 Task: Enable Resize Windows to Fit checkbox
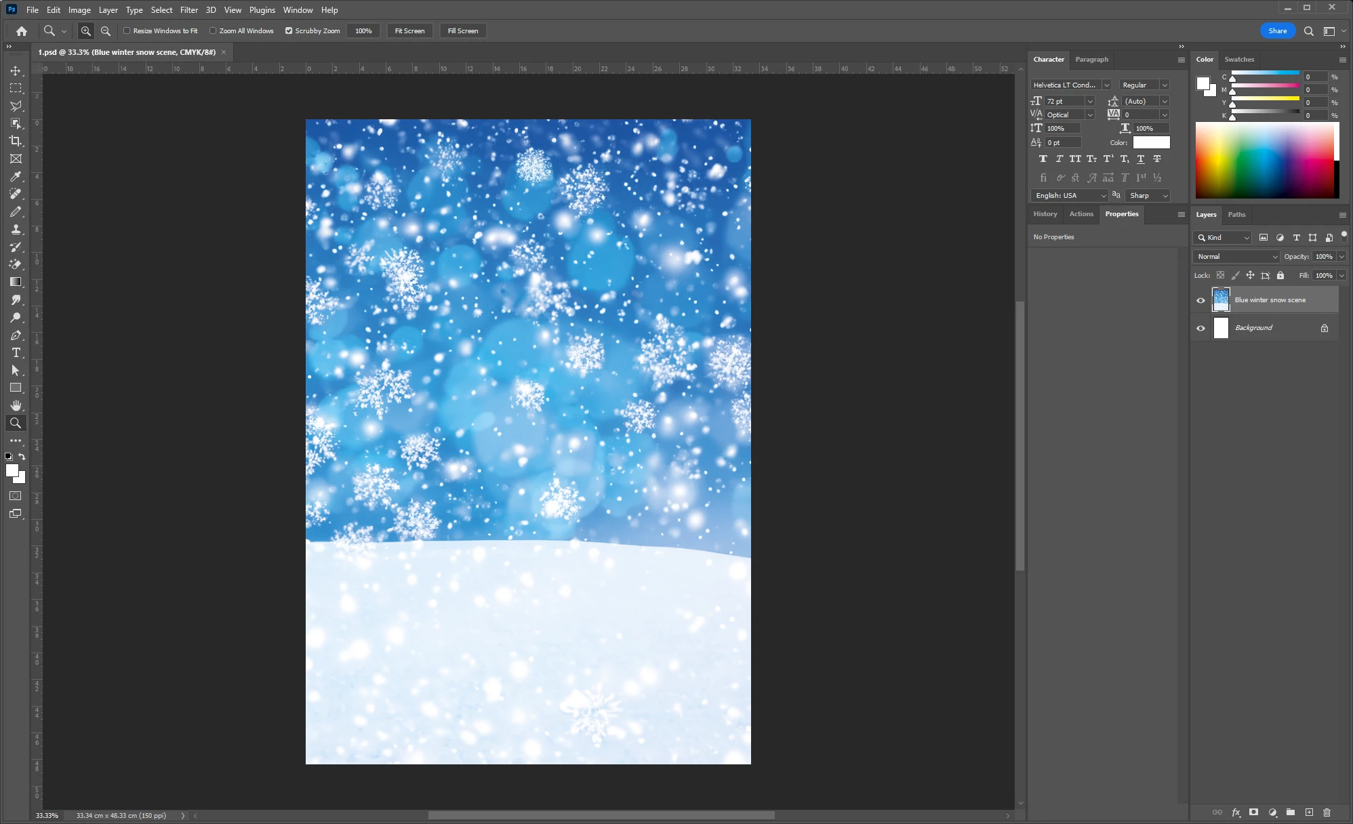tap(127, 30)
